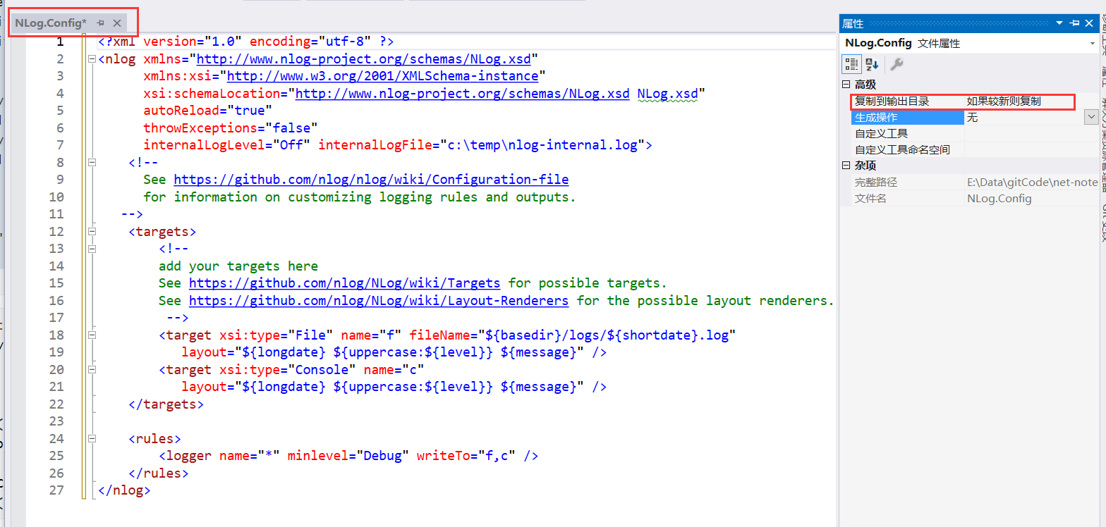Image resolution: width=1106 pixels, height=527 pixels.
Task: Open the NLog wiki Targets link
Action: tap(344, 283)
